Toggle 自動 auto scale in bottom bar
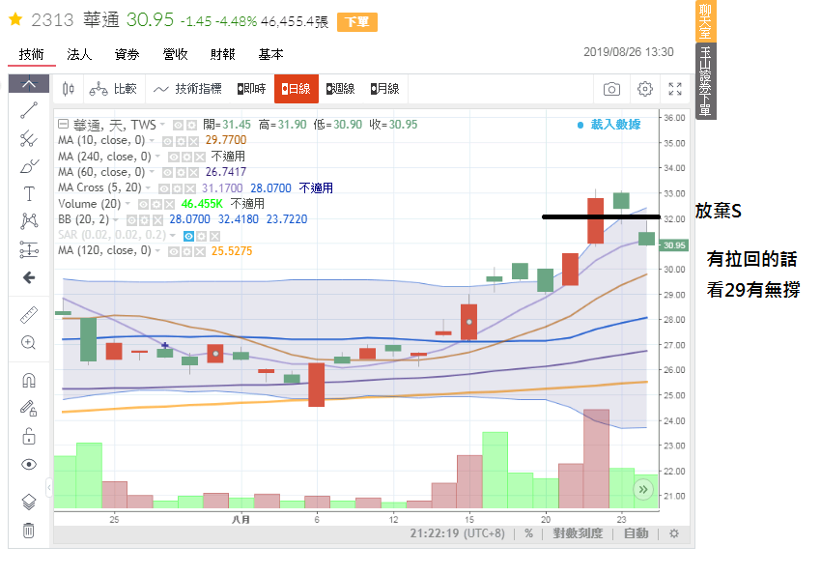The width and height of the screenshot is (821, 575). click(637, 533)
